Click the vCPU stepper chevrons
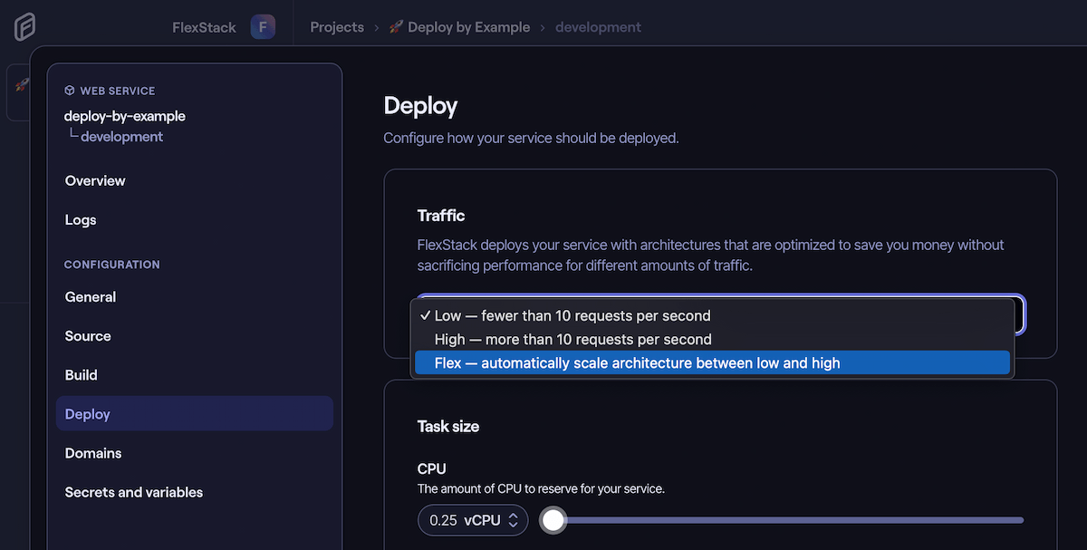 513,520
